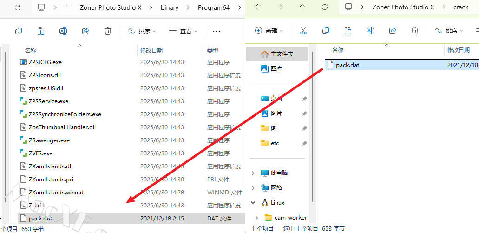Click the delete trash icon in right window
The width and height of the screenshot is (479, 233).
pos(414,31)
